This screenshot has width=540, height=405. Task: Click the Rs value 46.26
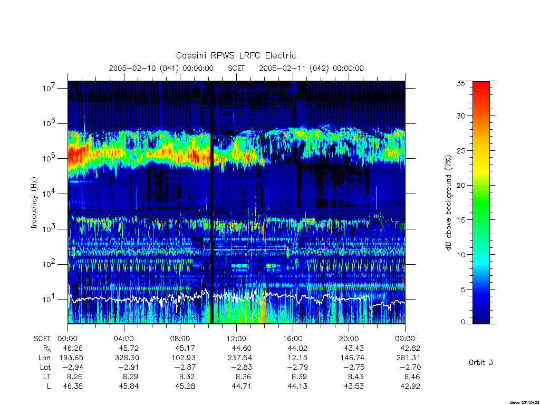coord(73,348)
